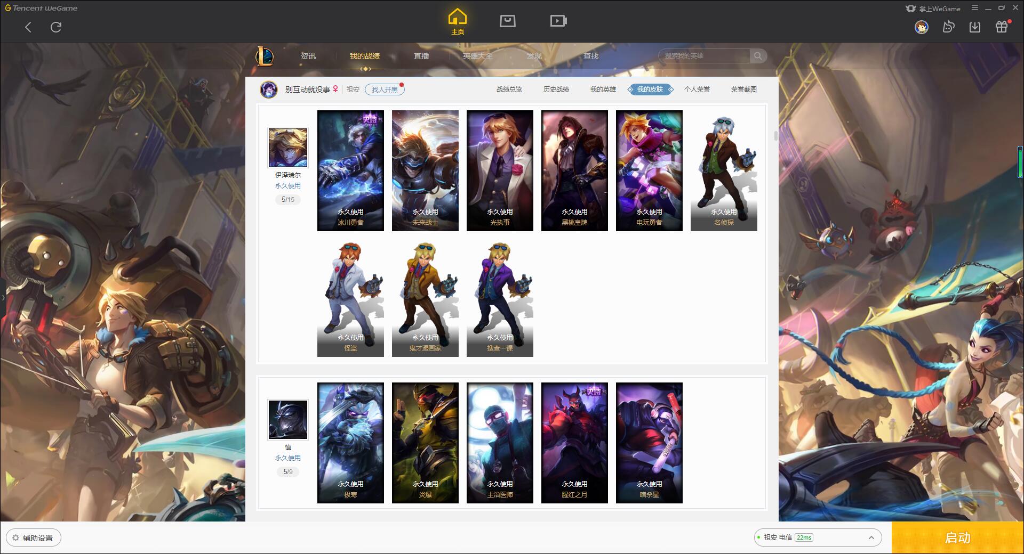Viewport: 1024px width, 554px height.
Task: Expand the left side panel handle
Action: click(3, 298)
